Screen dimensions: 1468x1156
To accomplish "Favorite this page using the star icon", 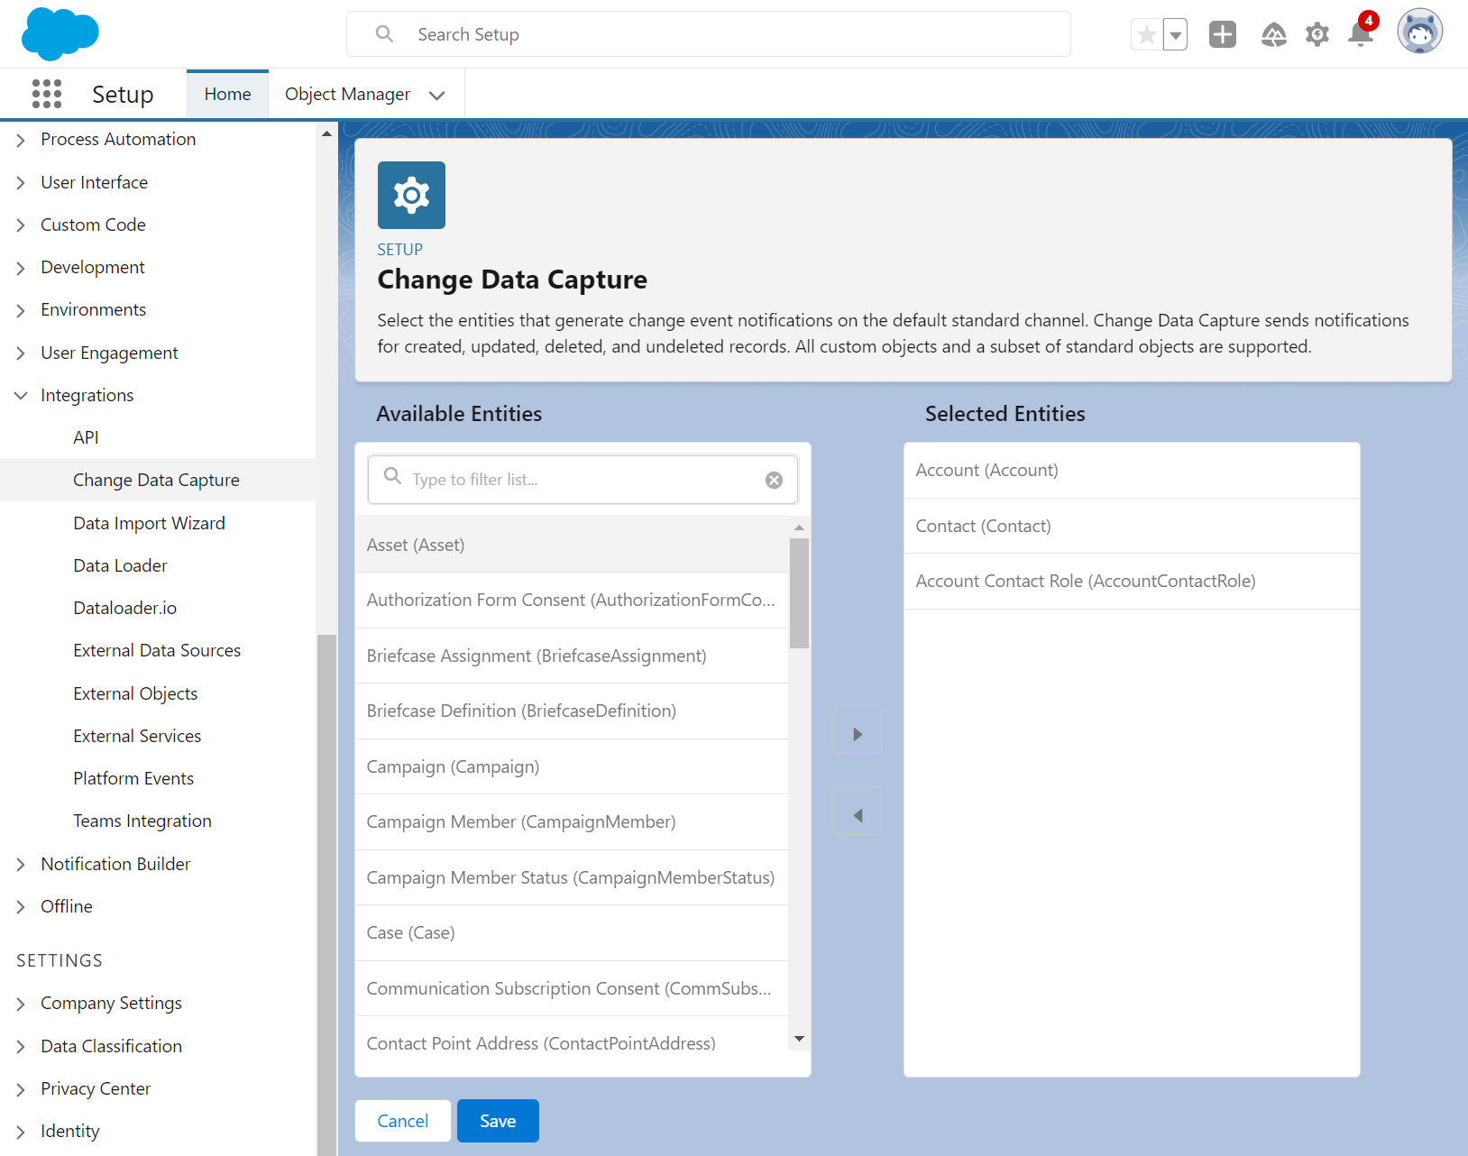I will click(1145, 33).
